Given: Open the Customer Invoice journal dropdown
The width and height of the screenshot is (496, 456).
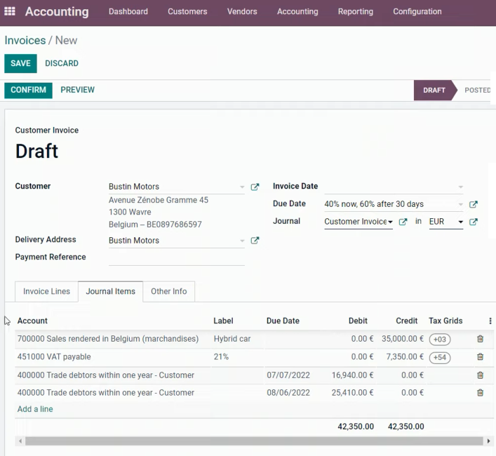Looking at the screenshot, I should pos(390,222).
